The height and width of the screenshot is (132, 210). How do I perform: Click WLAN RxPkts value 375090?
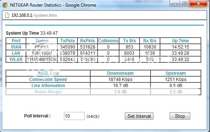(x=88, y=59)
